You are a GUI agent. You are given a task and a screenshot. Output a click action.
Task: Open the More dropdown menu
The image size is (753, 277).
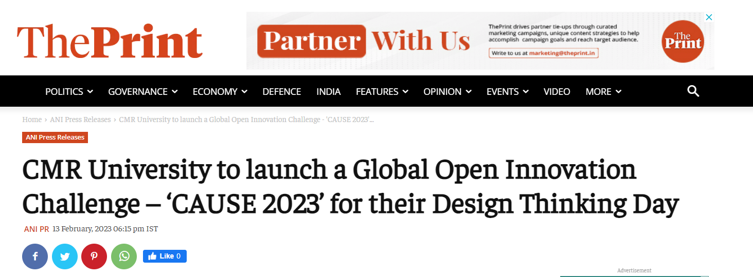tap(603, 92)
